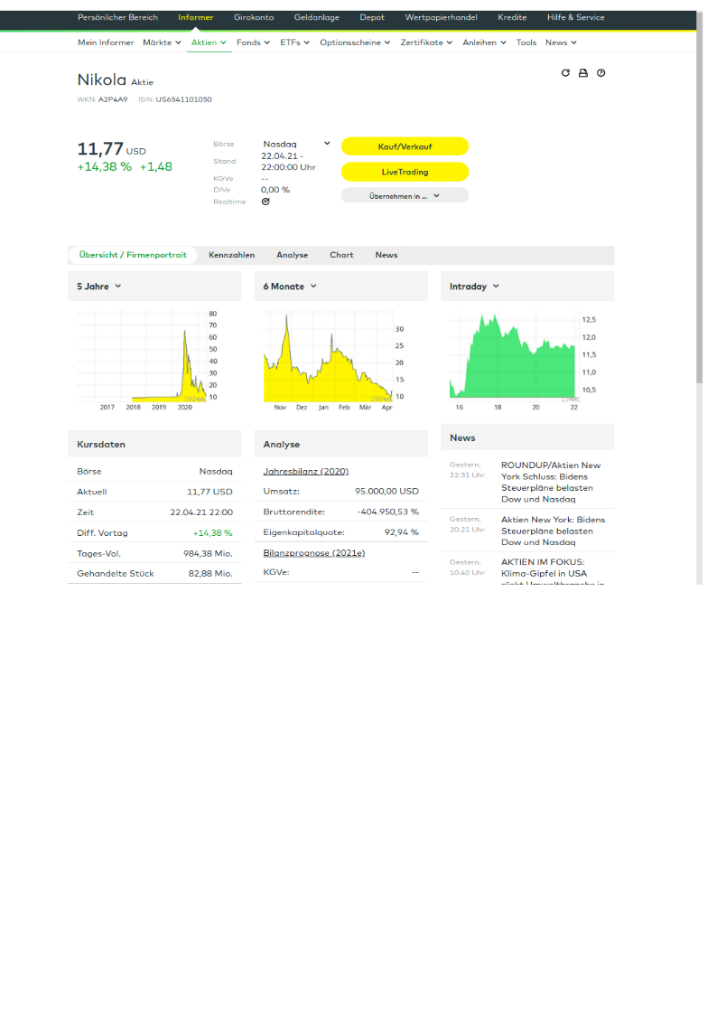
Task: Open Kredite section
Action: pos(513,17)
